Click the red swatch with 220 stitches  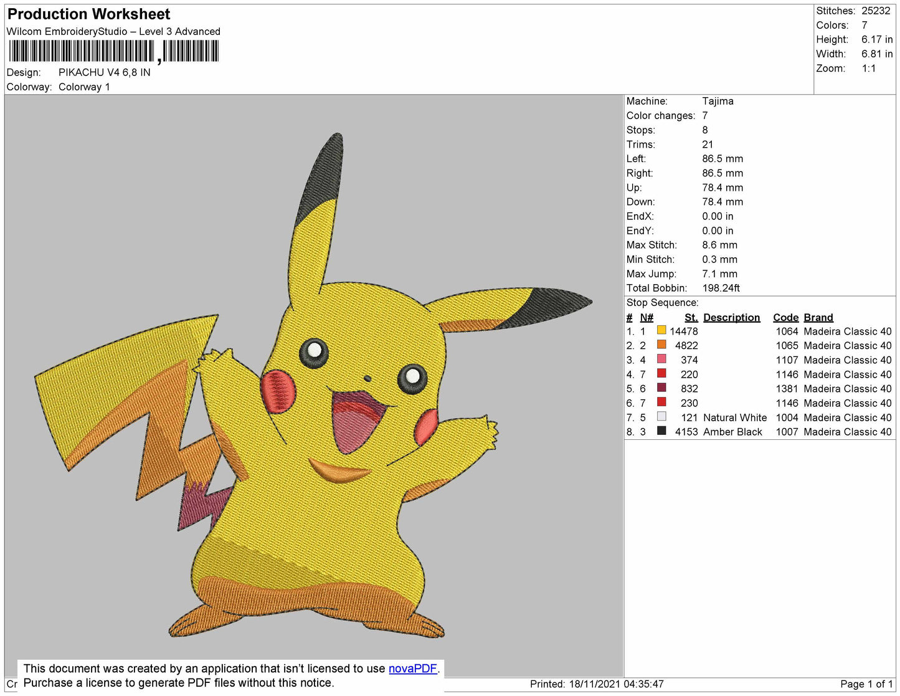661,374
